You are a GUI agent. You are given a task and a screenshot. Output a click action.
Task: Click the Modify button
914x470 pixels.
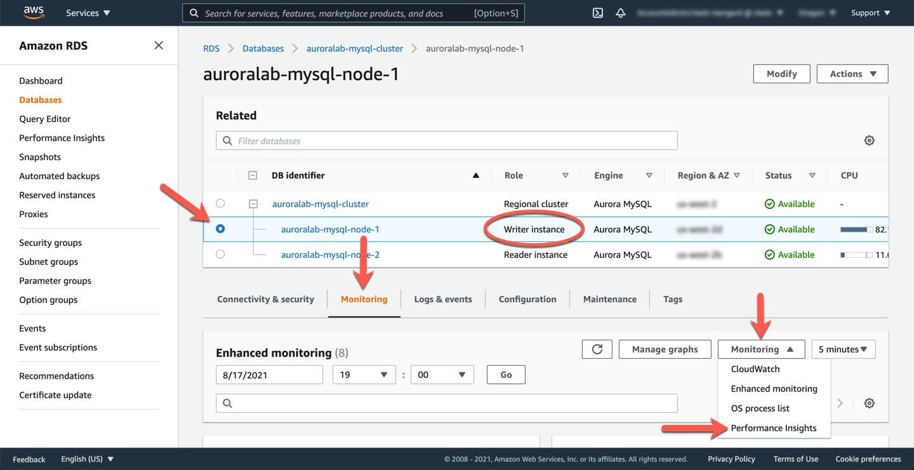[781, 74]
